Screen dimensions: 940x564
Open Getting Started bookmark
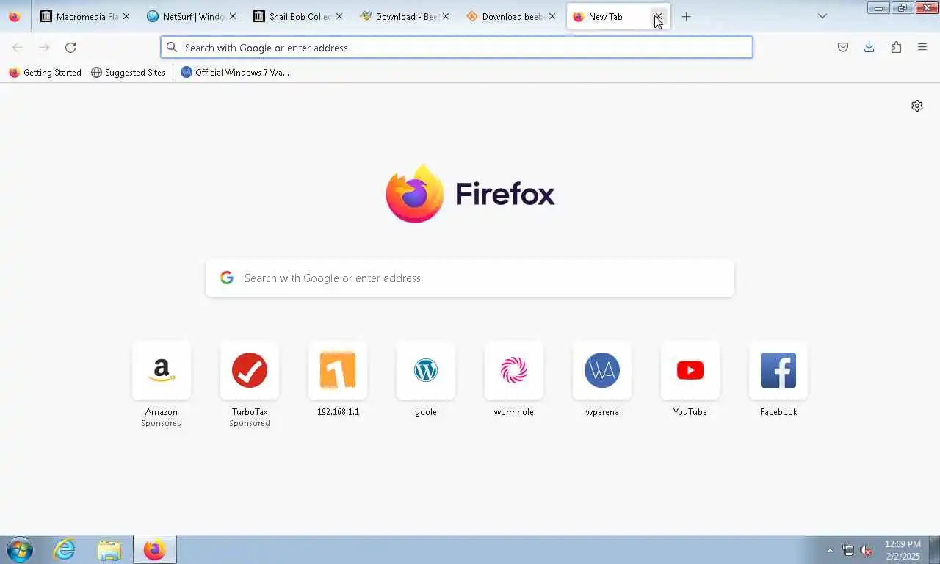tap(45, 73)
